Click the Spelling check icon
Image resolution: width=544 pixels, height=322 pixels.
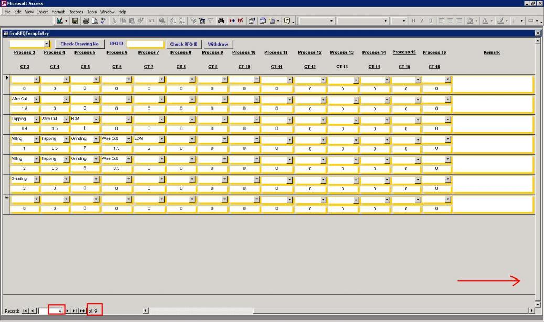(103, 21)
